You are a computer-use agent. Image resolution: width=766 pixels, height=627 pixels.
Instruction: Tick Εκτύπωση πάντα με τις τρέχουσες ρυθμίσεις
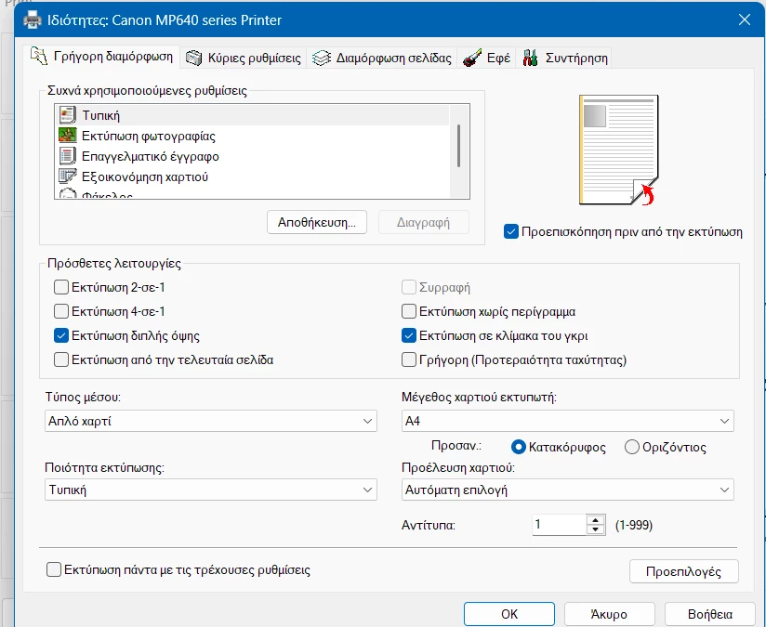54,569
